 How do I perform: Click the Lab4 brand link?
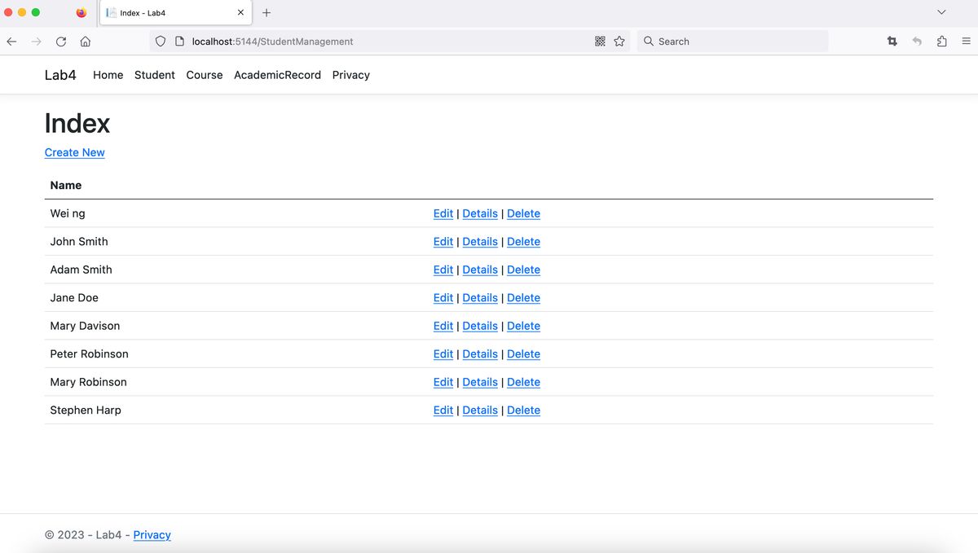[60, 75]
